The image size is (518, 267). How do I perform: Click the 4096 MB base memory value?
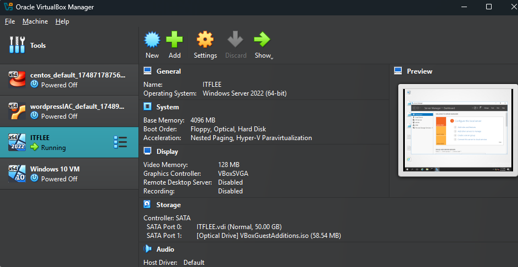[x=203, y=120]
